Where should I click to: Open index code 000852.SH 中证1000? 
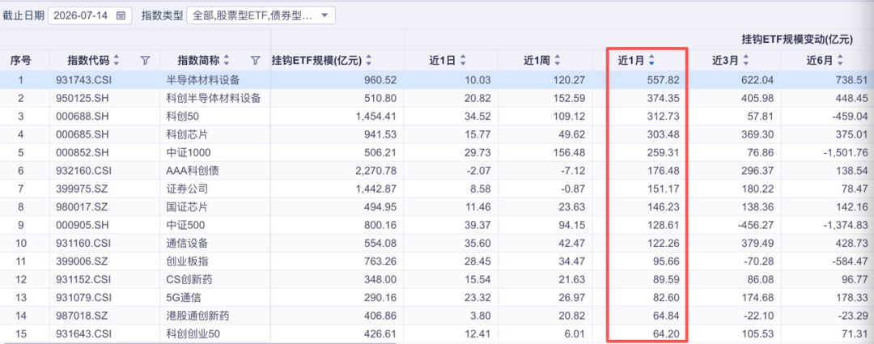point(437,152)
